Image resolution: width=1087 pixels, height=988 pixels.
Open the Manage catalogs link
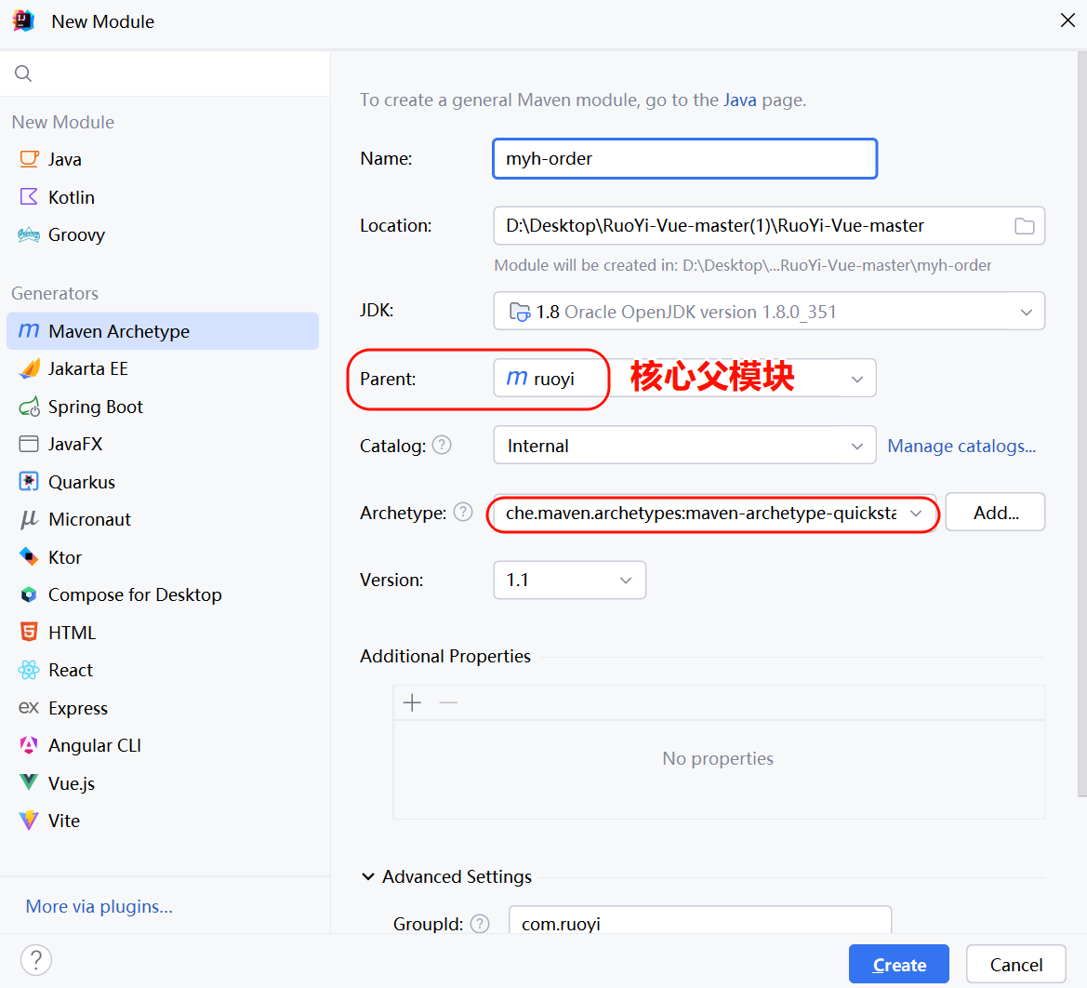point(961,447)
